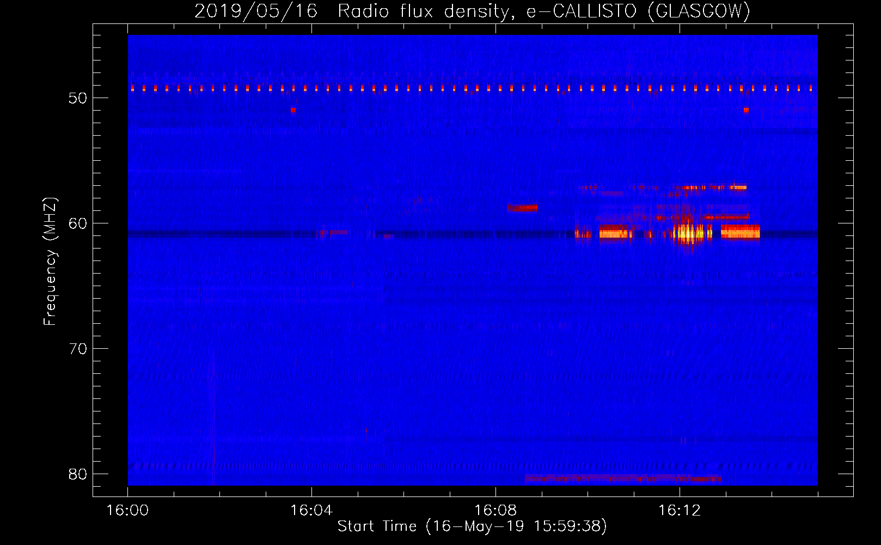The image size is (881, 545).
Task: Click the red streak near 59 MHz after 16:08
Action: 522,208
